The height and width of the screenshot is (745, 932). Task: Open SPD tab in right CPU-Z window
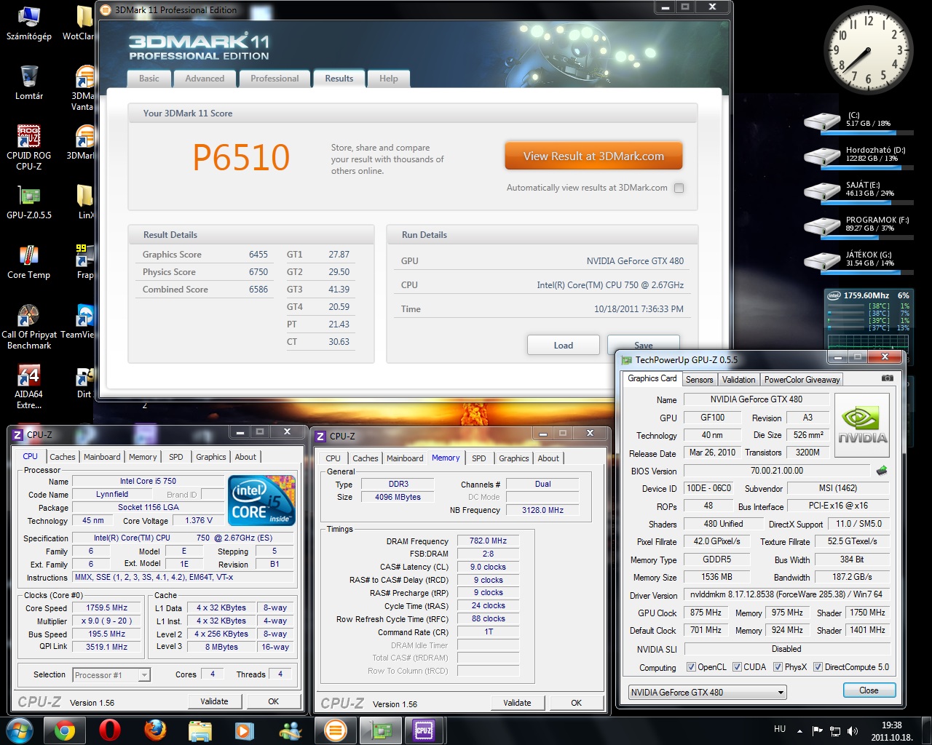pyautogui.click(x=478, y=458)
